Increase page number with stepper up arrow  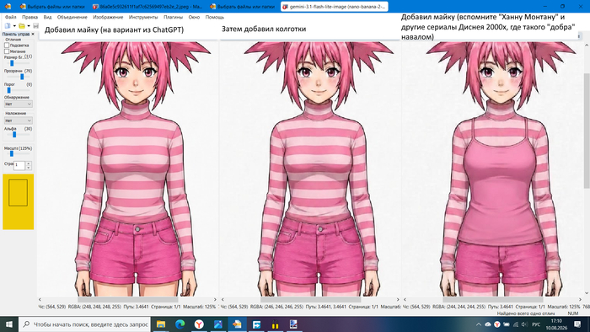coord(29,163)
